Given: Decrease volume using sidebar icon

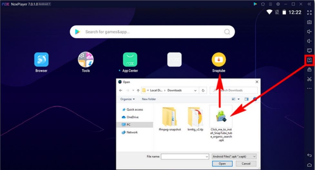Looking at the screenshot, I should [310, 41].
